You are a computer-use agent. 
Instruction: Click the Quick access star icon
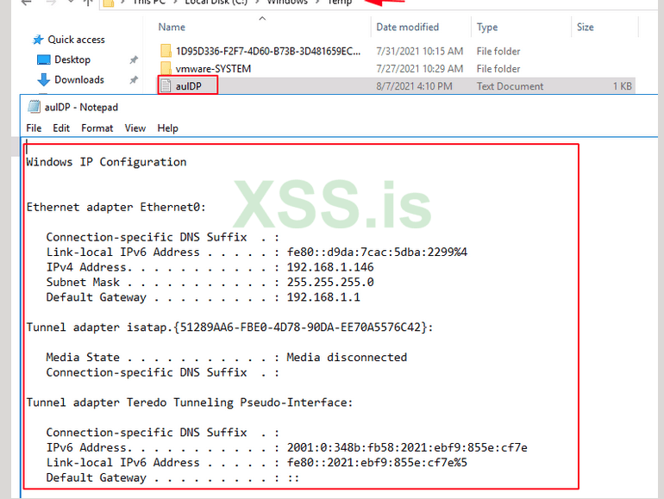[38, 40]
